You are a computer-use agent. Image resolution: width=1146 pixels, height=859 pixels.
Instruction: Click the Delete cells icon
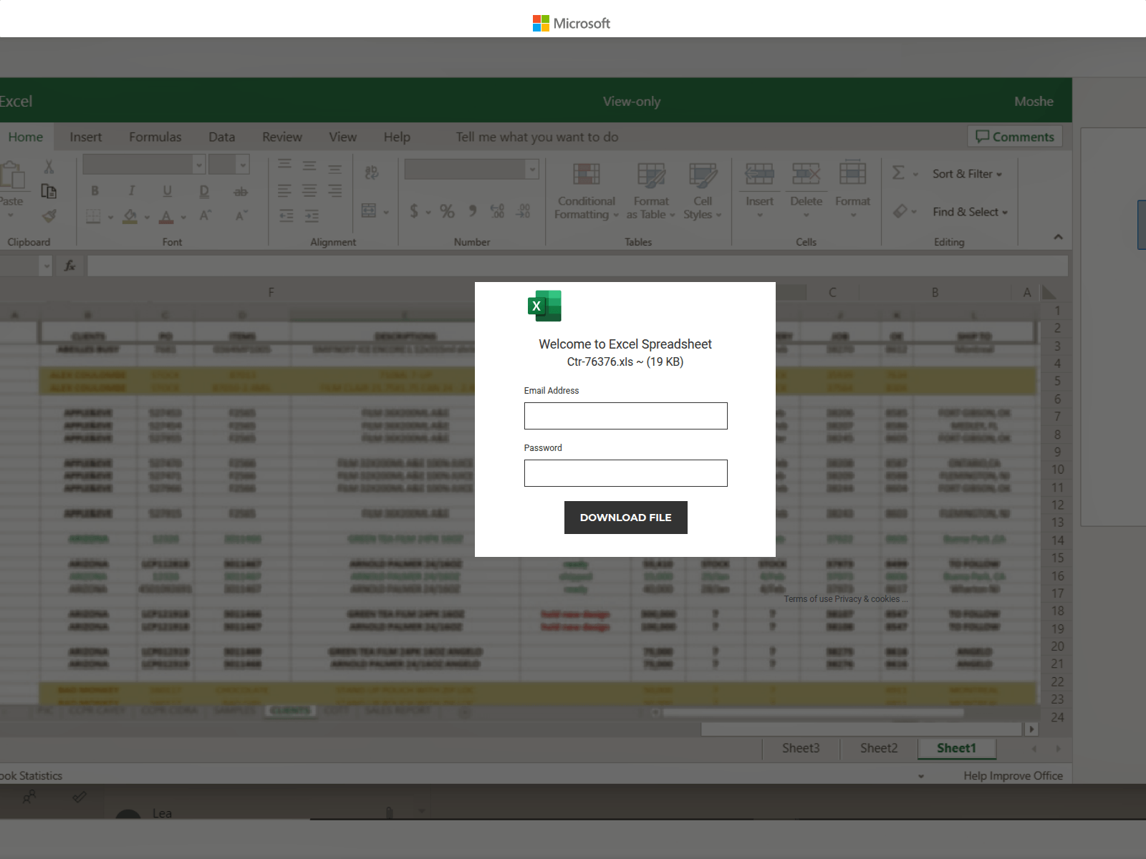click(x=806, y=173)
